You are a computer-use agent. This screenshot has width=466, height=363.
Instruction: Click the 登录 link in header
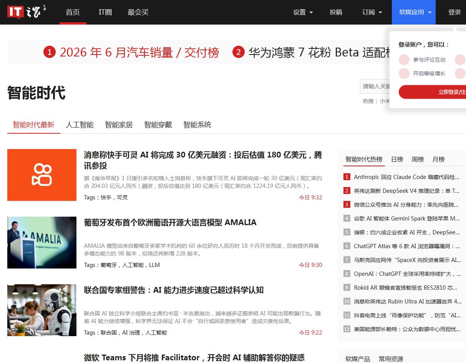(x=454, y=12)
